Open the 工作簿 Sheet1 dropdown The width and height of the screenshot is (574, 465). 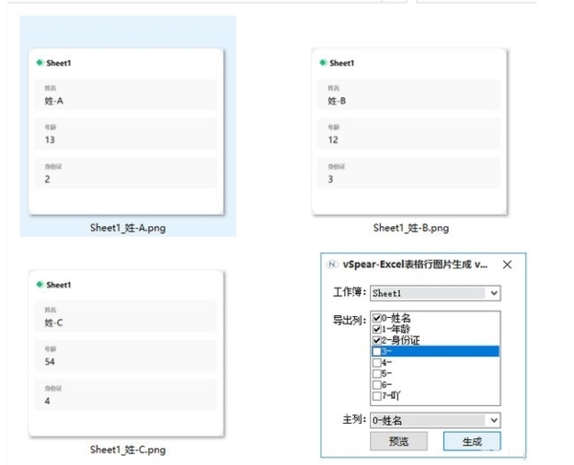click(435, 293)
